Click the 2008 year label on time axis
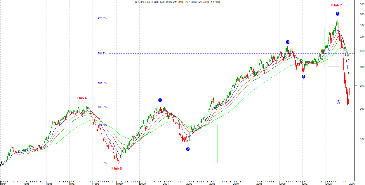 click(x=329, y=184)
